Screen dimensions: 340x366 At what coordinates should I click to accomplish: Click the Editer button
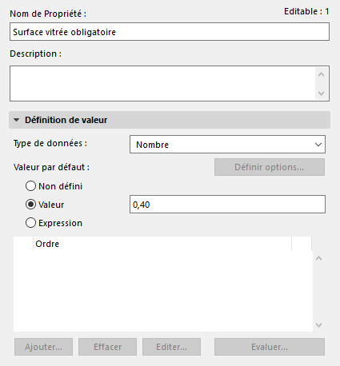coord(171,347)
